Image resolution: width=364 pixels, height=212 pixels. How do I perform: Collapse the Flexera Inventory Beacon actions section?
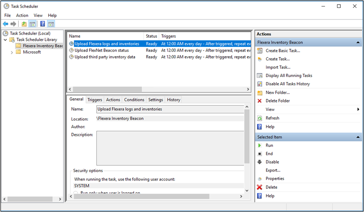pos(358,43)
